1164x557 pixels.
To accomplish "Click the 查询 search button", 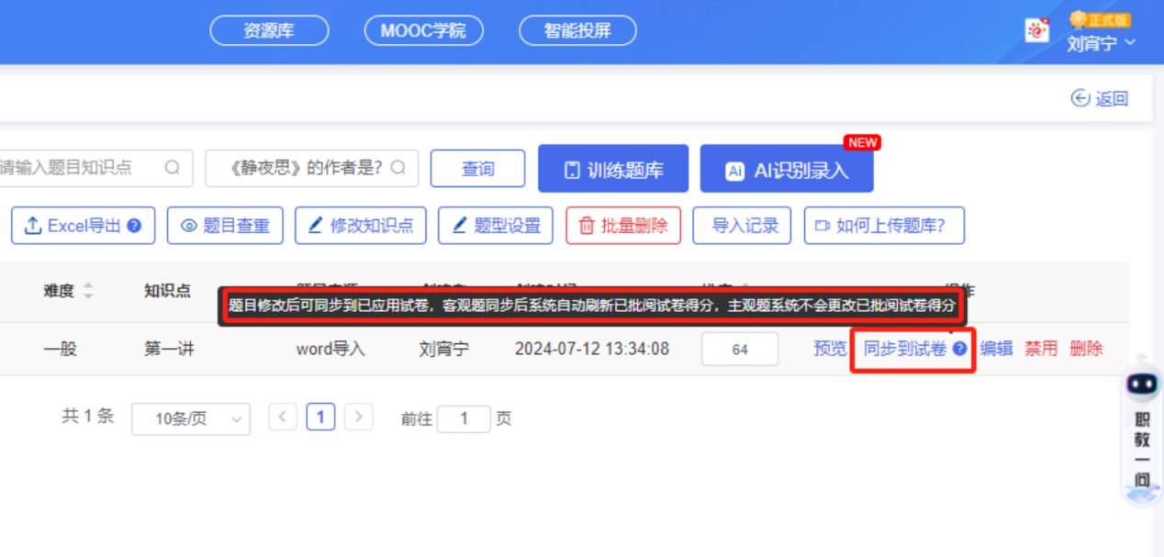I will tap(478, 168).
